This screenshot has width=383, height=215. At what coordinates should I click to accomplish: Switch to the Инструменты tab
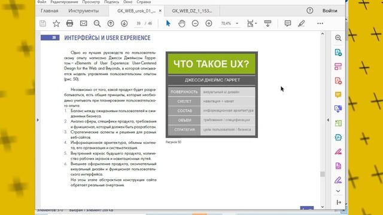click(x=84, y=11)
